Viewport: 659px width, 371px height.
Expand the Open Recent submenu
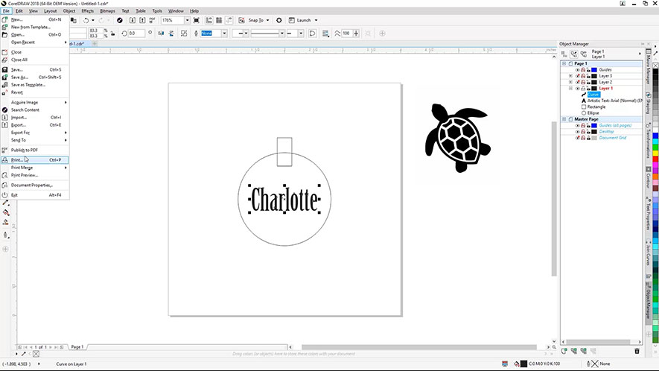click(x=22, y=42)
